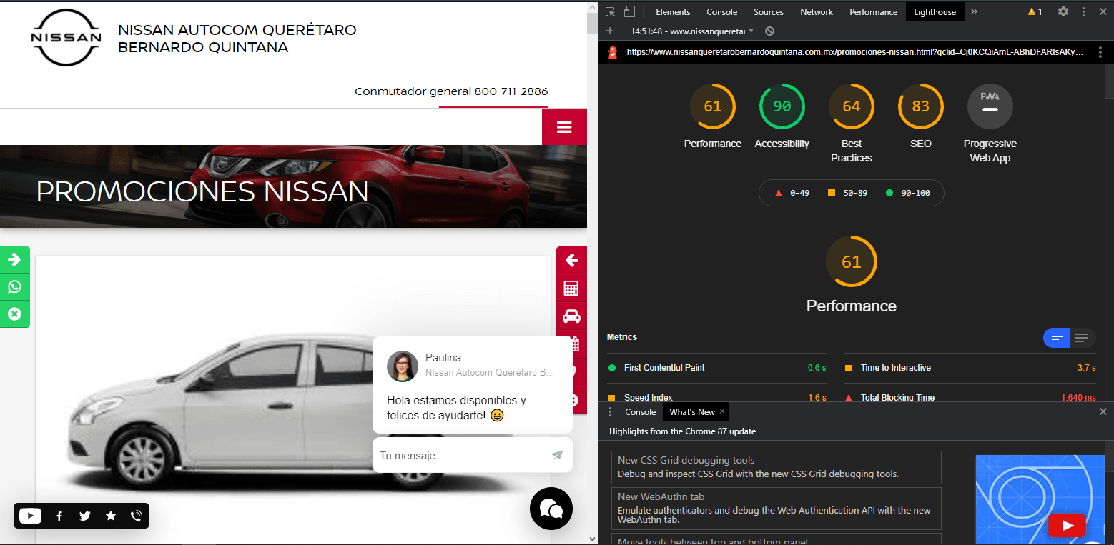Screen dimensions: 1114x545
Task: Close the What's New tab with its X
Action: 722,411
